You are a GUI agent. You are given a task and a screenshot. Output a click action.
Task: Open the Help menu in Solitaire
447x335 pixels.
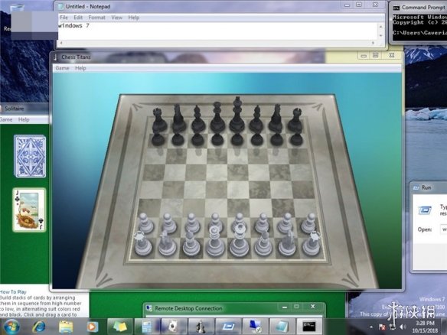point(24,119)
